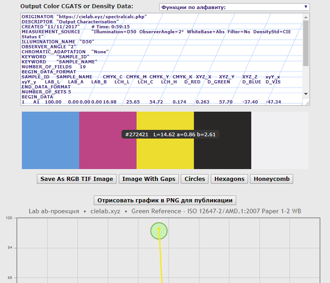
Task: Click the ILLUMINATION_NAME "D50" line
Action: tap(58, 42)
